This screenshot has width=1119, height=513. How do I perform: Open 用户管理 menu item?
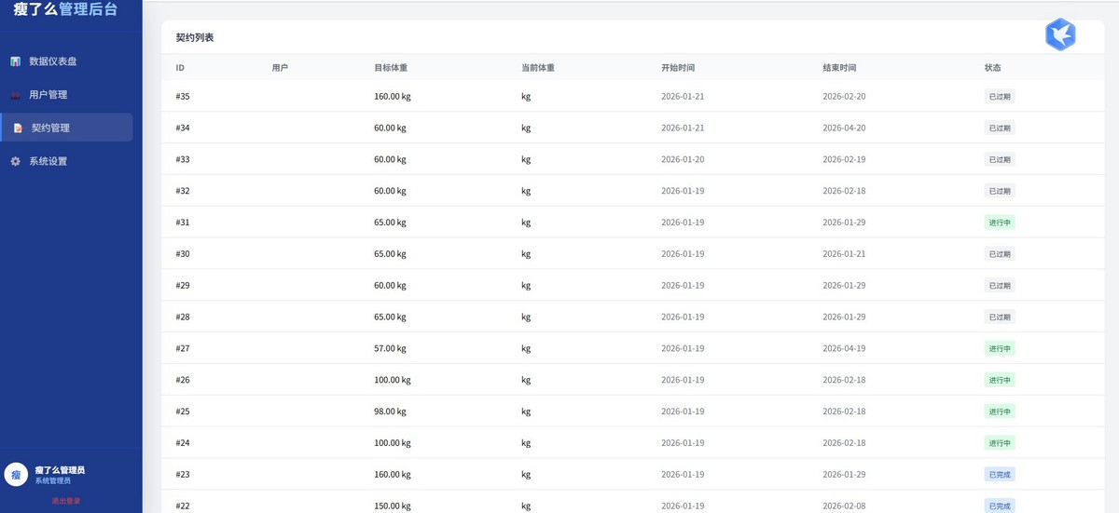click(x=67, y=95)
